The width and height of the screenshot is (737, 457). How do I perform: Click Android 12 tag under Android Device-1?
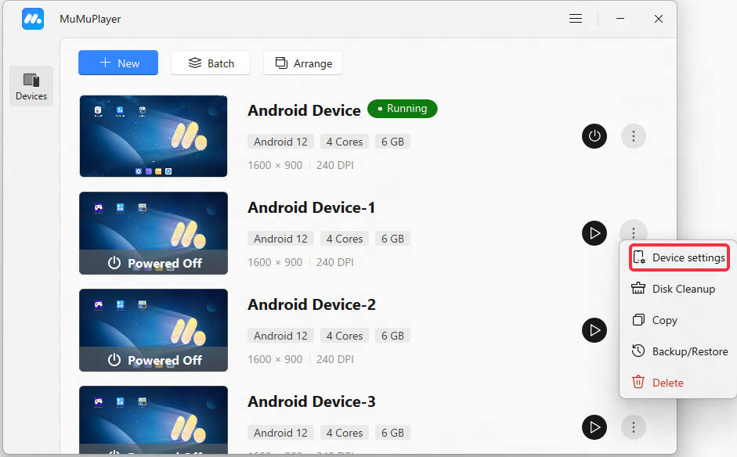[x=280, y=239]
